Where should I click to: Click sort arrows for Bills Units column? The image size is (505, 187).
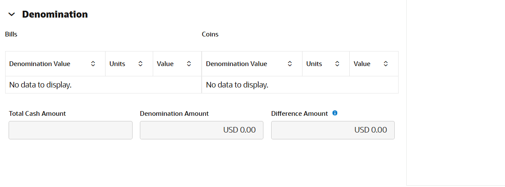point(140,64)
